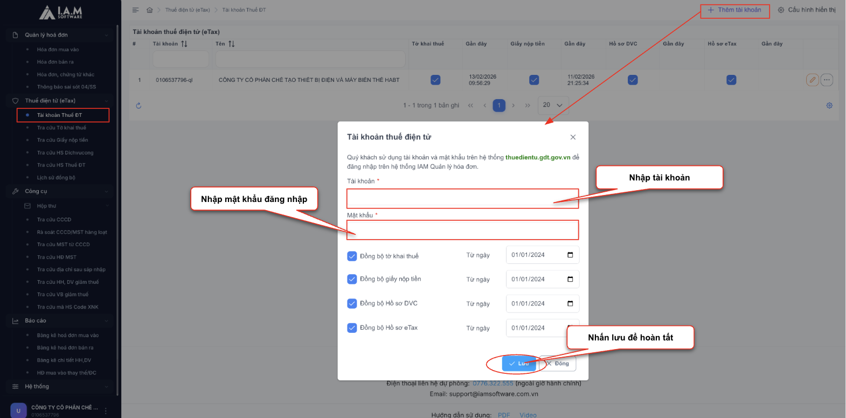
Task: Click the refresh icon below the table
Action: (138, 106)
